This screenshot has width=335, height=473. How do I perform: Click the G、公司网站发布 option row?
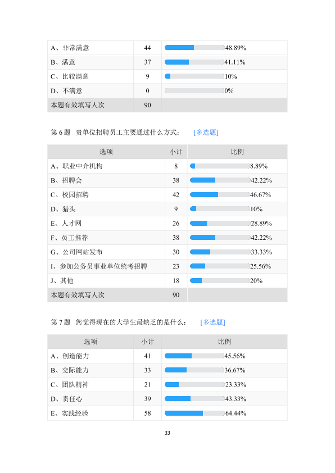tap(167, 252)
